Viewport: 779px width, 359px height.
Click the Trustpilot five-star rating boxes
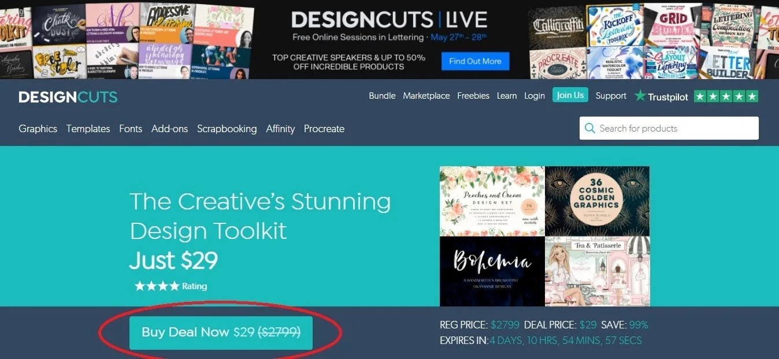pos(726,96)
